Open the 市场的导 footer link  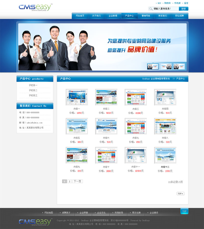tap(119, 213)
